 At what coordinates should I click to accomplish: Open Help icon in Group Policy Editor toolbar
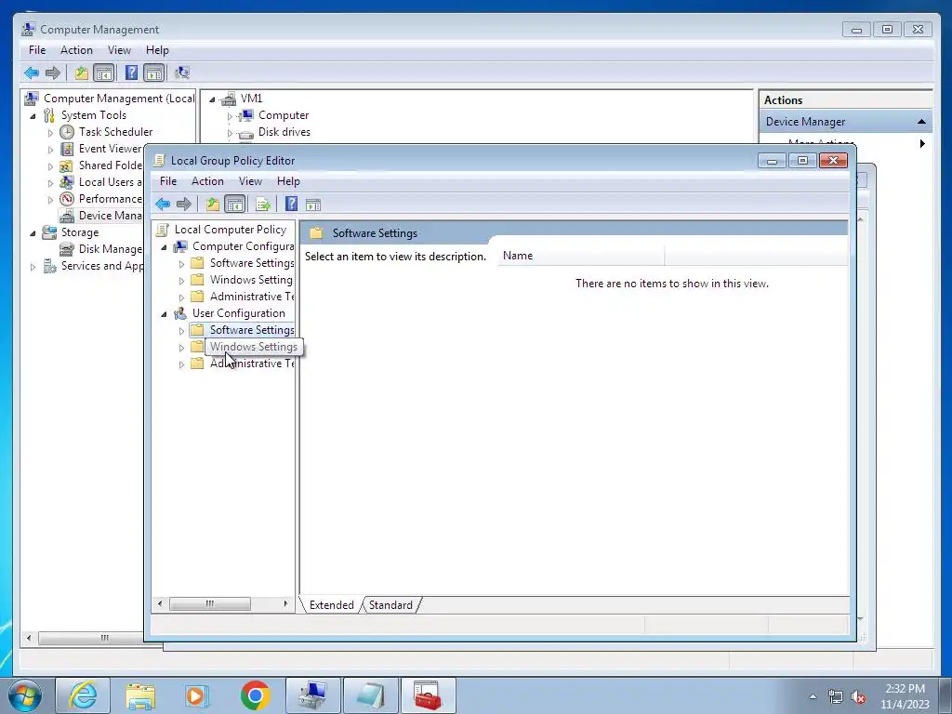click(x=291, y=205)
